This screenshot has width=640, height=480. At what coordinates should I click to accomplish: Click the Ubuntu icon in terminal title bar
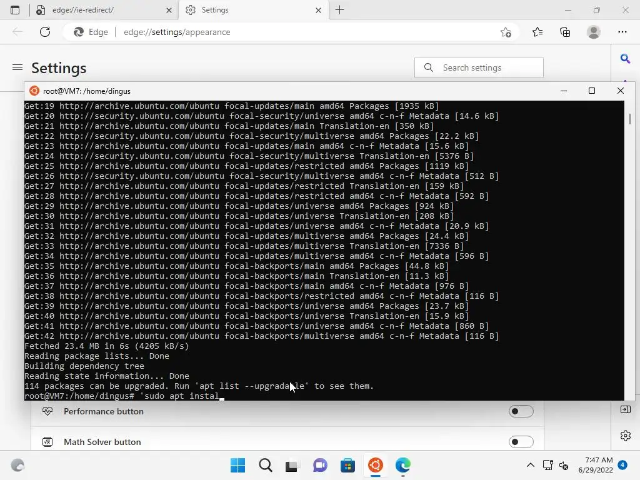[x=34, y=91]
